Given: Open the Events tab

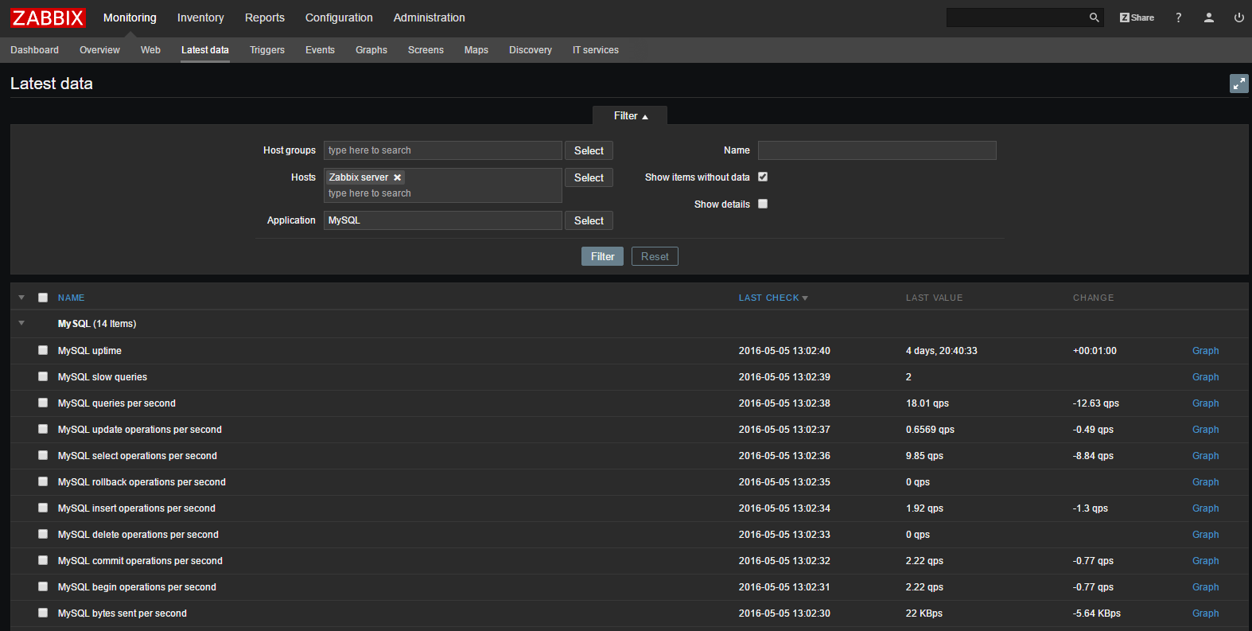Looking at the screenshot, I should [x=320, y=50].
